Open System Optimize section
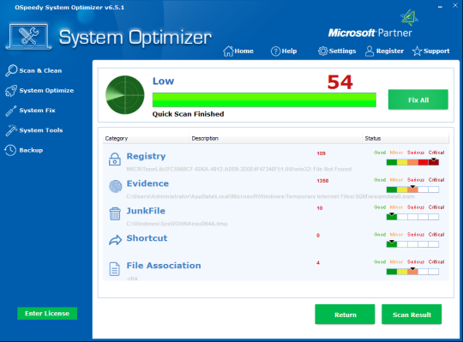The width and height of the screenshot is (463, 342). (x=39, y=91)
